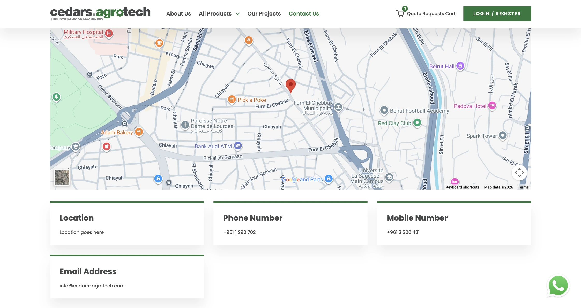Click Université La Sagesse campus icon
The width and height of the screenshot is (581, 308).
click(389, 177)
